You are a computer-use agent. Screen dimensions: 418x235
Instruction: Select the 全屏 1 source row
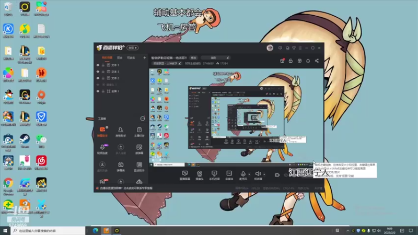click(x=121, y=91)
